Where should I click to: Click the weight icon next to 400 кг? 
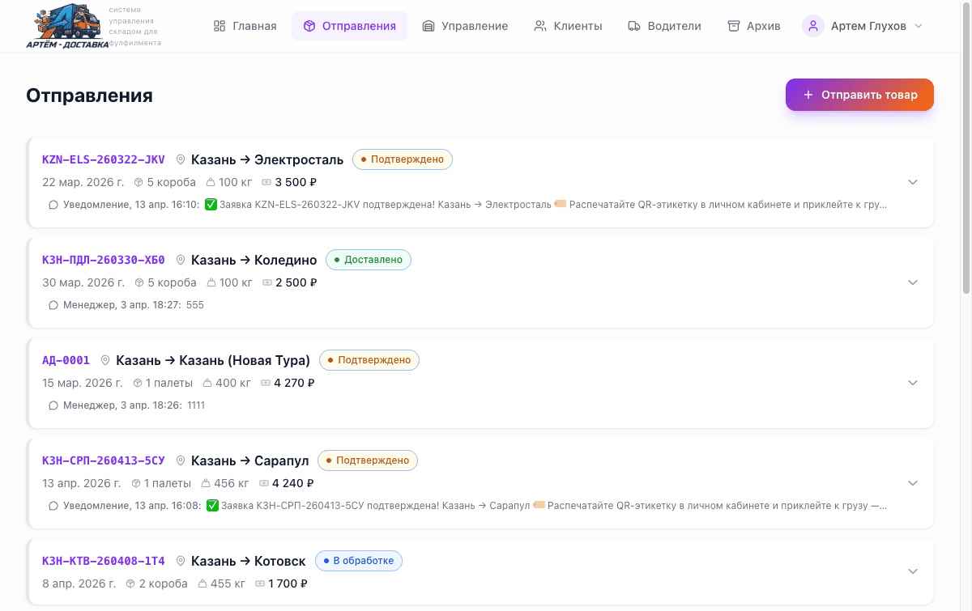(x=207, y=383)
